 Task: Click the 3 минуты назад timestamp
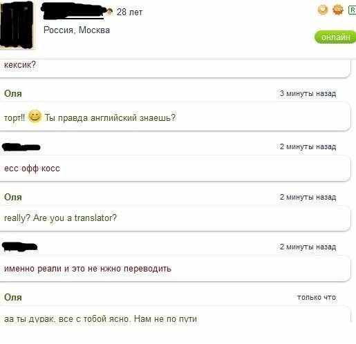click(x=308, y=93)
